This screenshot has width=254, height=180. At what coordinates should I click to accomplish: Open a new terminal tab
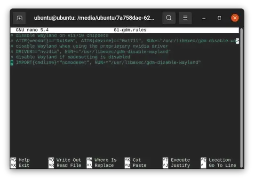coord(19,18)
